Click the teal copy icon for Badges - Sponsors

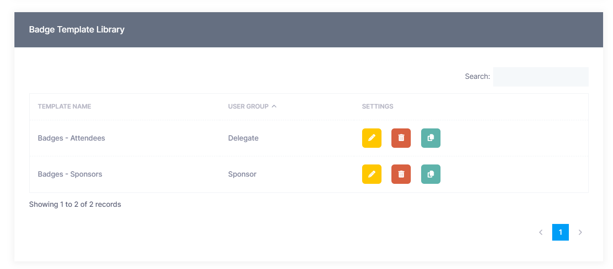click(431, 174)
